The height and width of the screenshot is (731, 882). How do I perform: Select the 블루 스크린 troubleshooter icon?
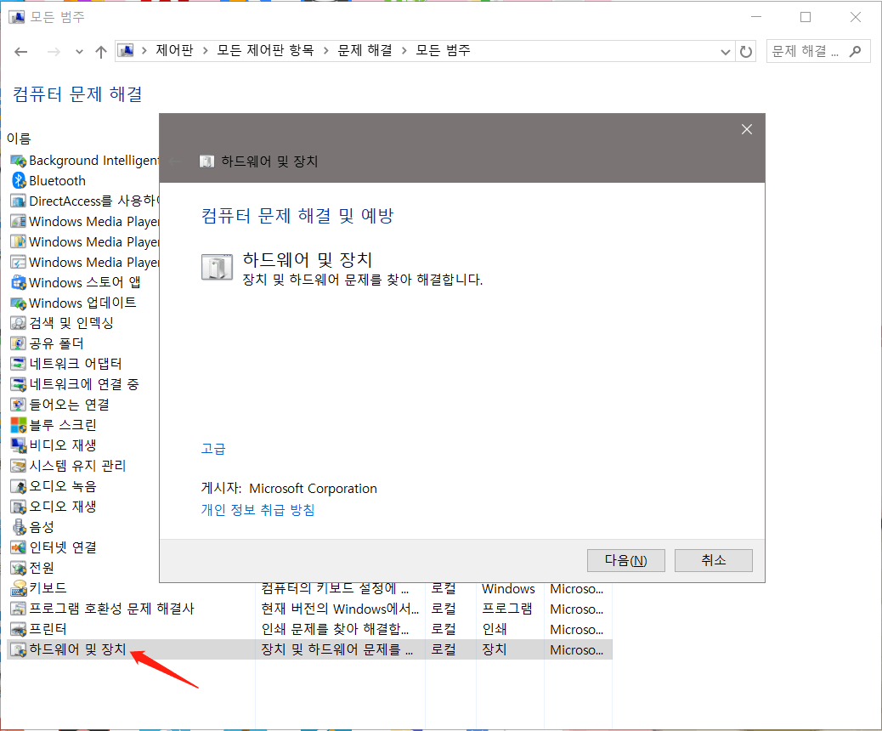point(19,424)
